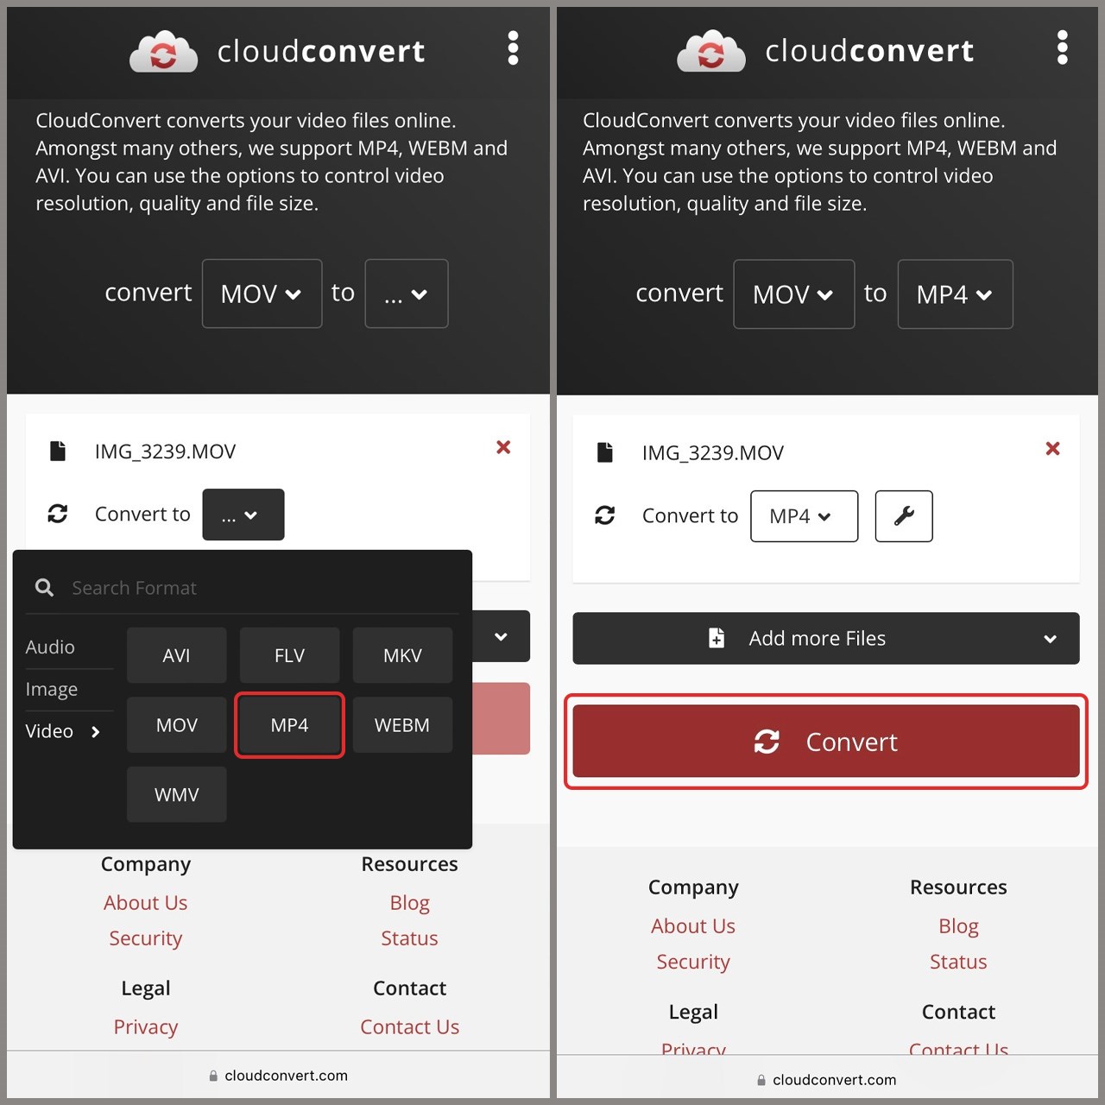Open Contact Us link in left screenshot

point(409,1027)
